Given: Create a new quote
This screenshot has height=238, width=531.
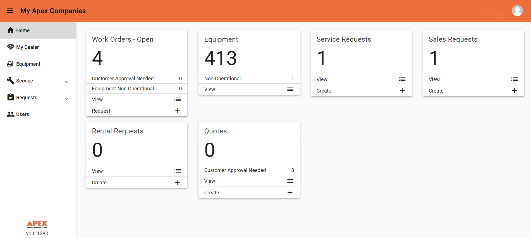Looking at the screenshot, I should (x=249, y=192).
